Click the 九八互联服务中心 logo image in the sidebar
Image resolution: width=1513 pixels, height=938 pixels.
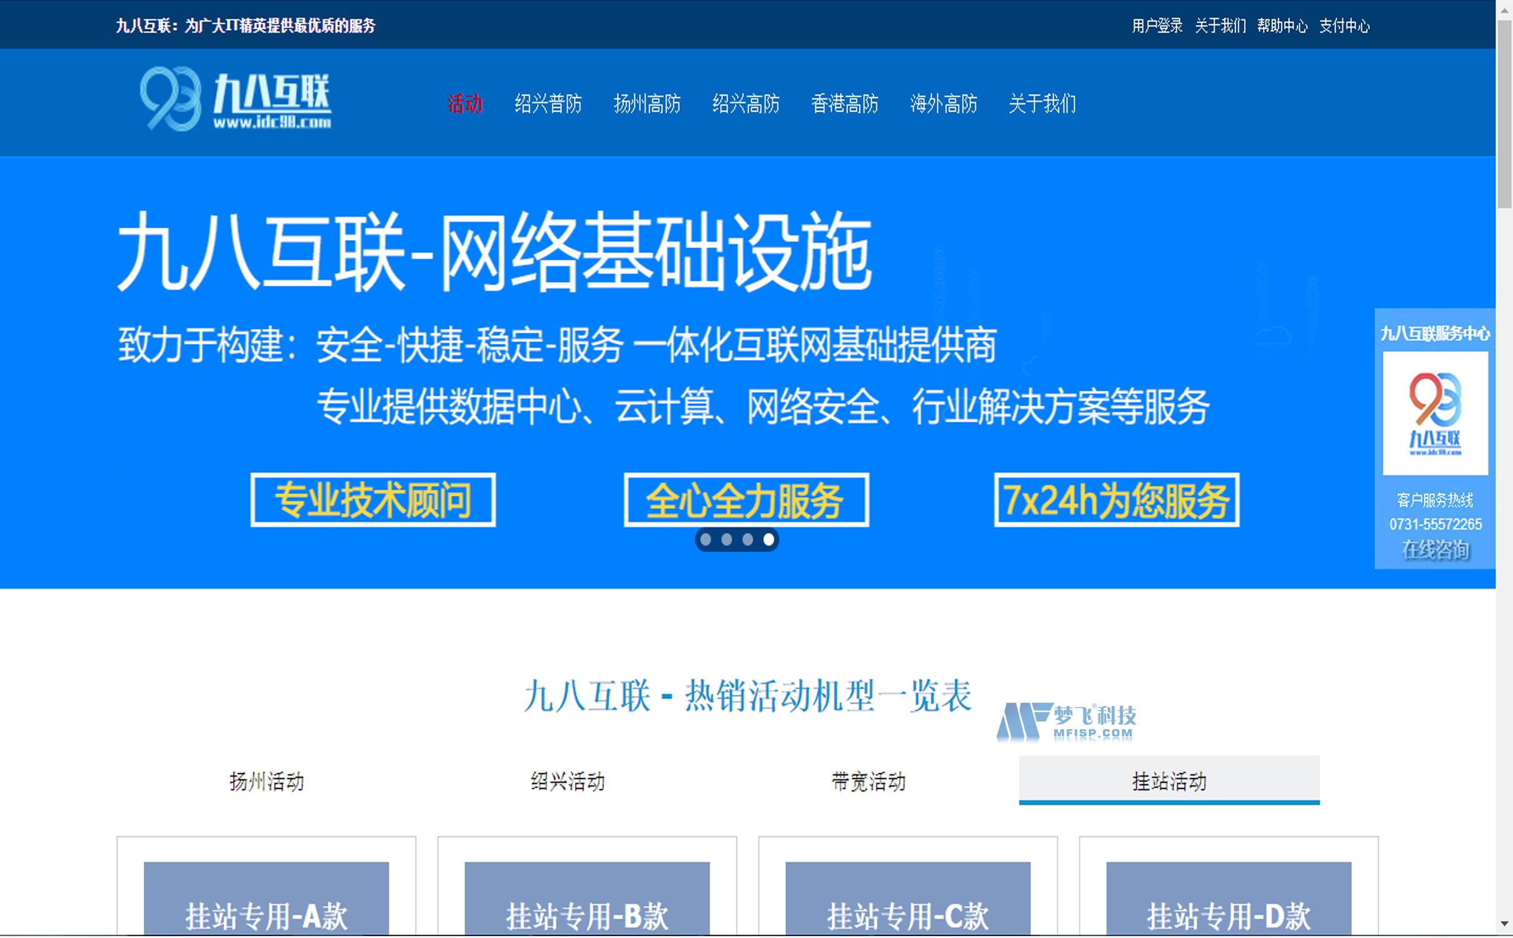(1435, 414)
